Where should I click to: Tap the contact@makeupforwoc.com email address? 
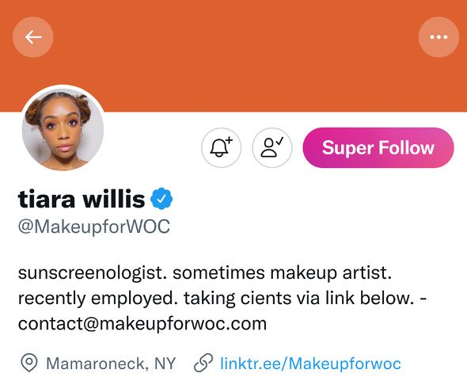[142, 324]
